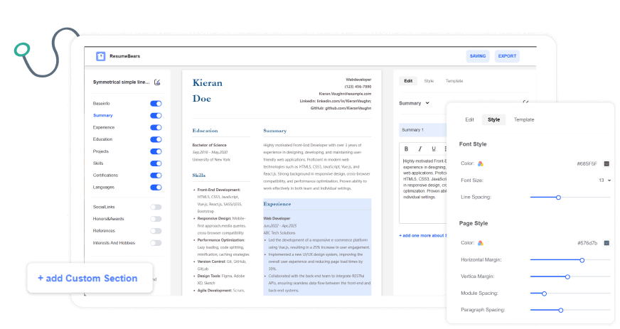
Task: Click the edit resume name pencil icon
Action: [x=157, y=82]
